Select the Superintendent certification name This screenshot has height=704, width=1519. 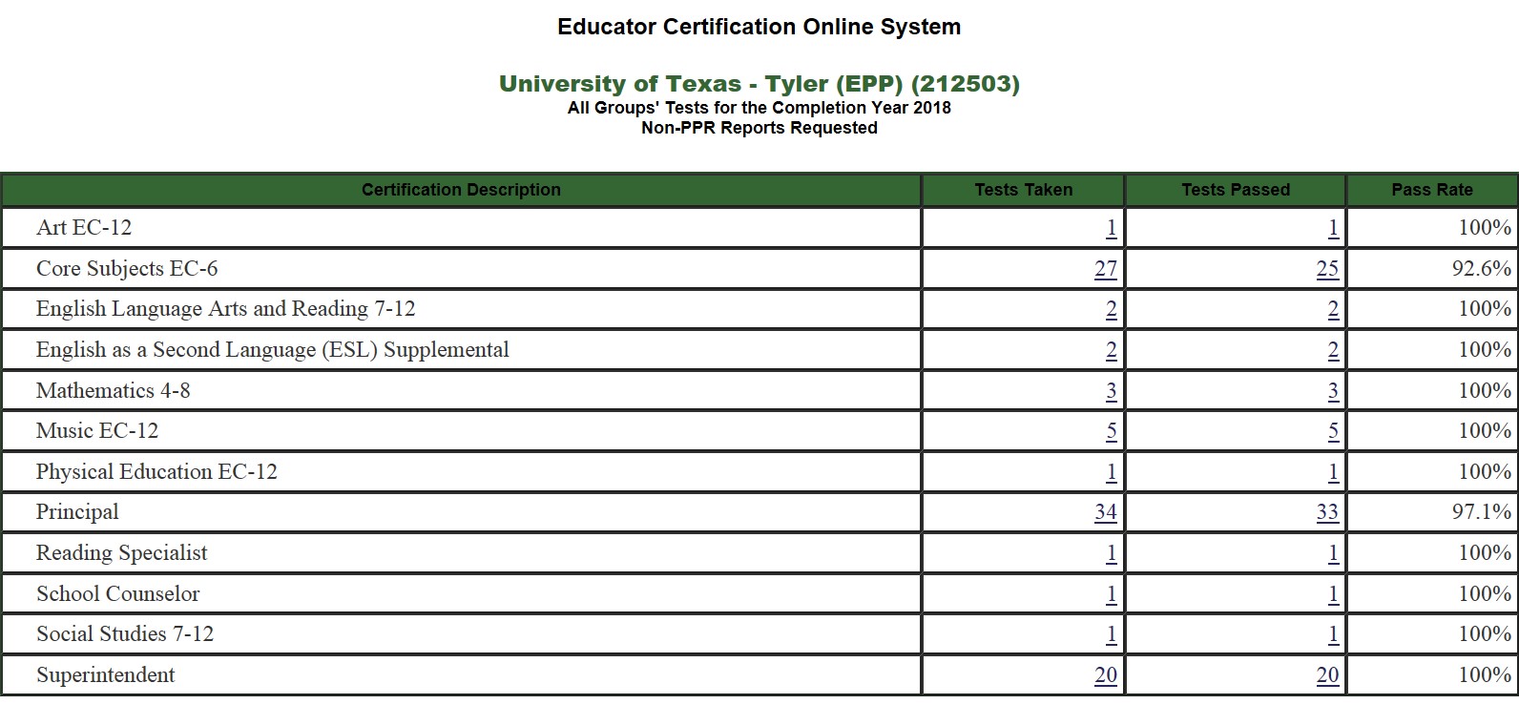106,675
